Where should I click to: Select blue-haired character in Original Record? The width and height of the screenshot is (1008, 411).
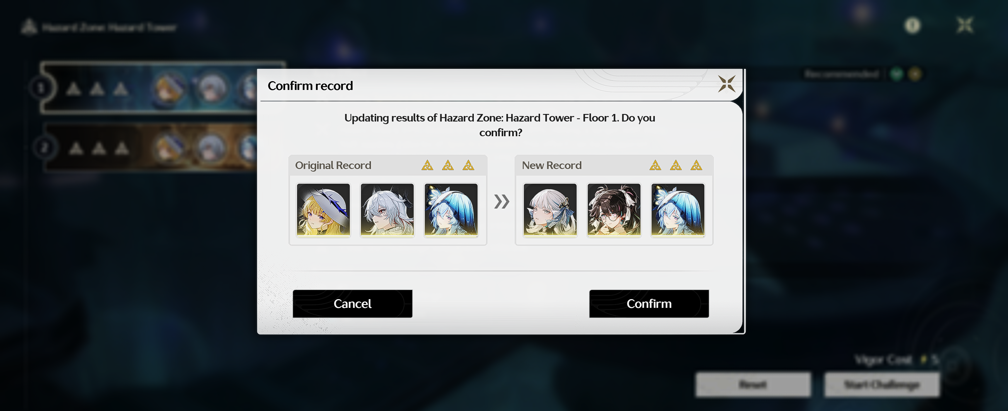[x=451, y=210]
